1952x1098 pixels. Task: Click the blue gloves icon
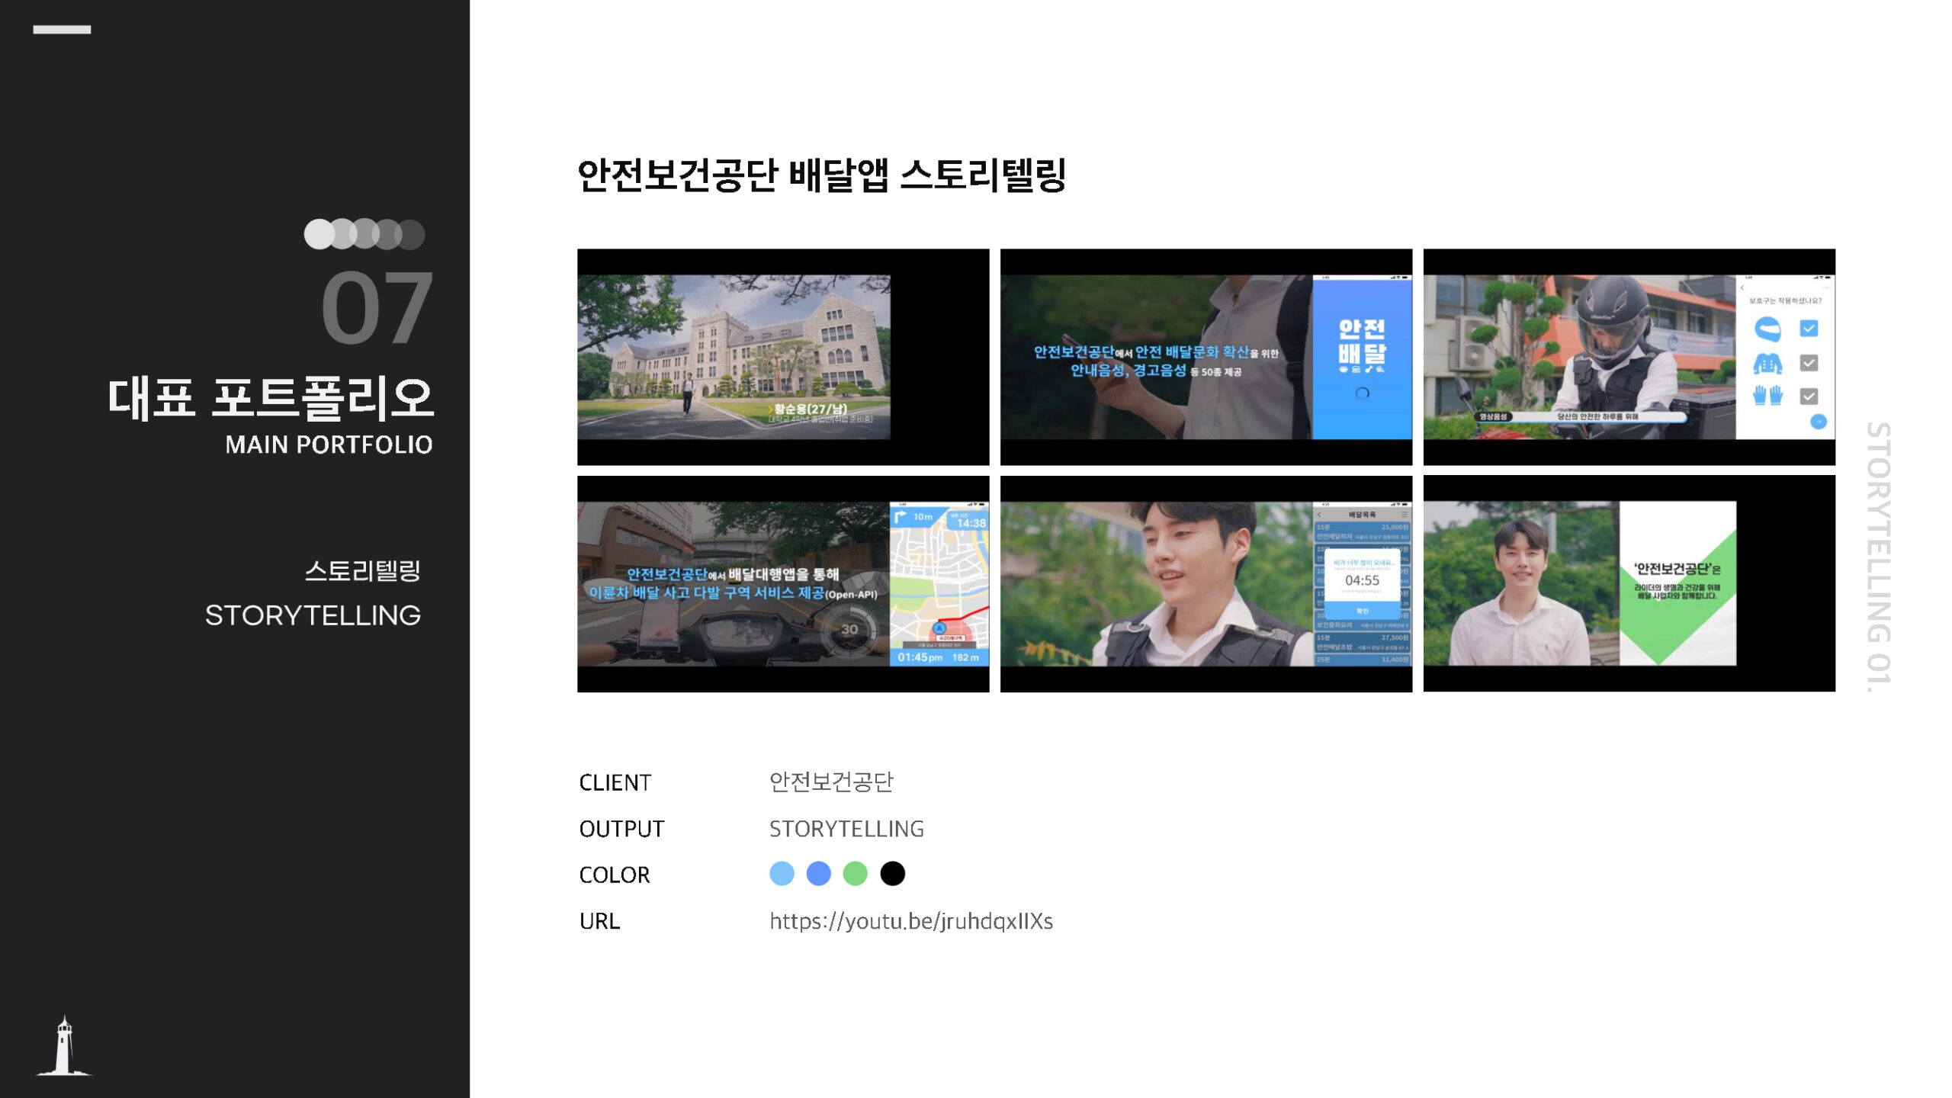[x=1767, y=396]
